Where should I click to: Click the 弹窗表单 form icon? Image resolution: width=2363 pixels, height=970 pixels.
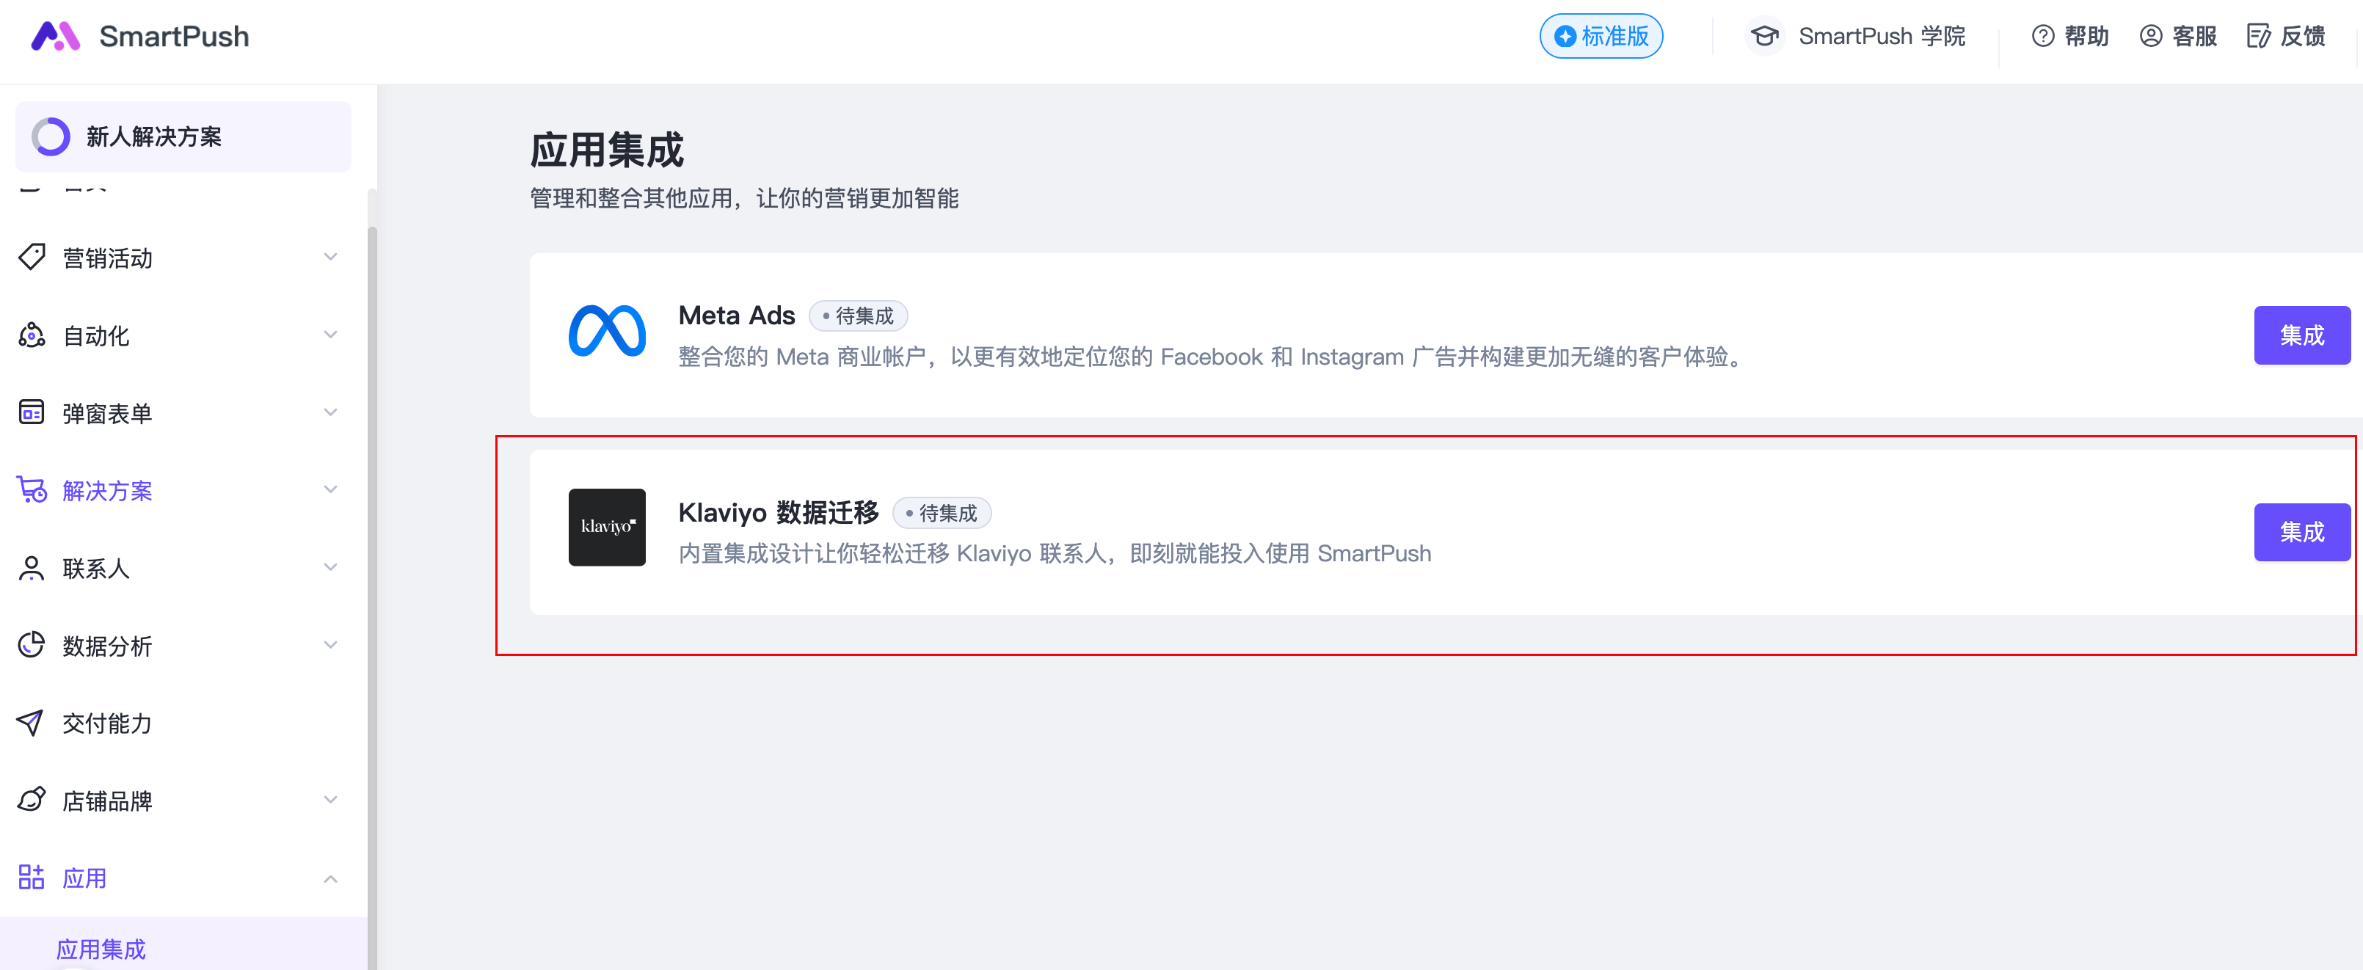(32, 412)
